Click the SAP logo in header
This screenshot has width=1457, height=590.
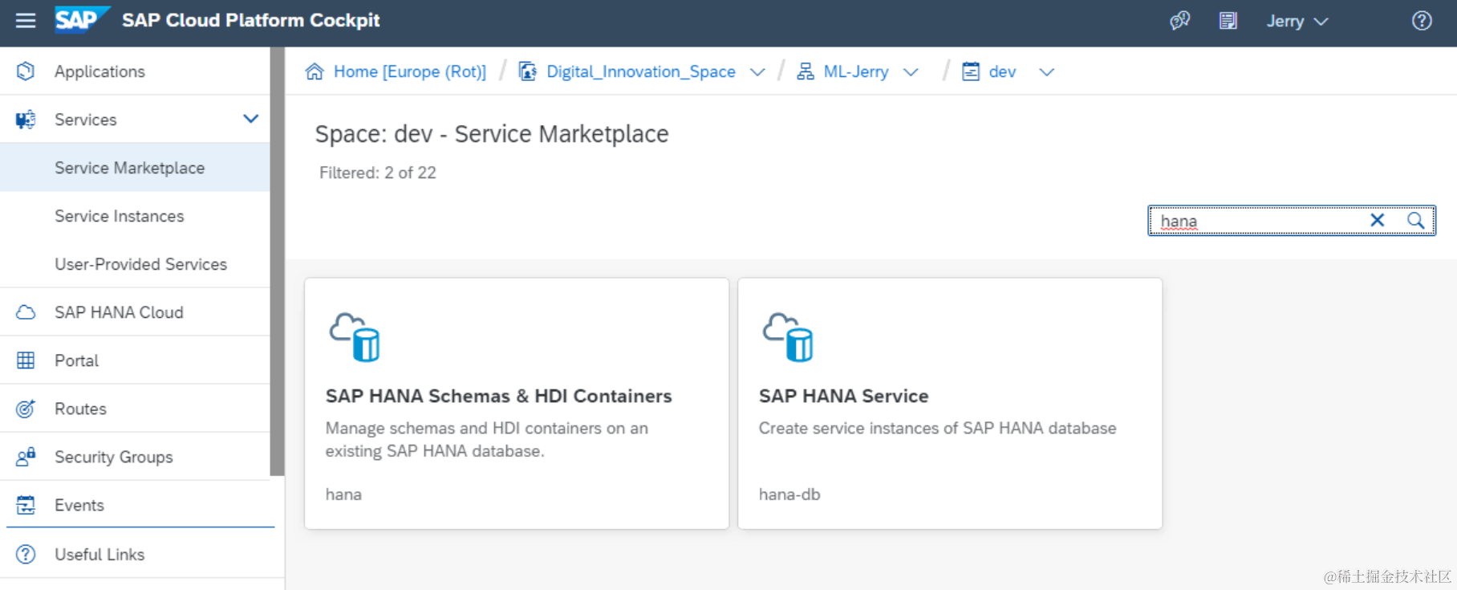pyautogui.click(x=81, y=20)
